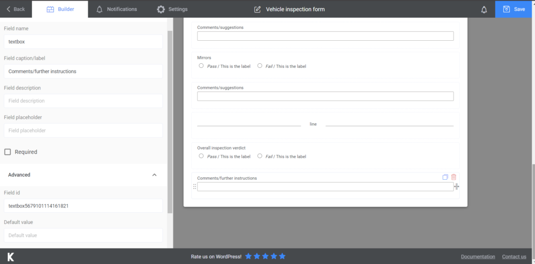This screenshot has width=535, height=264.
Task: Collapse the Advanced section
Action: [154, 175]
